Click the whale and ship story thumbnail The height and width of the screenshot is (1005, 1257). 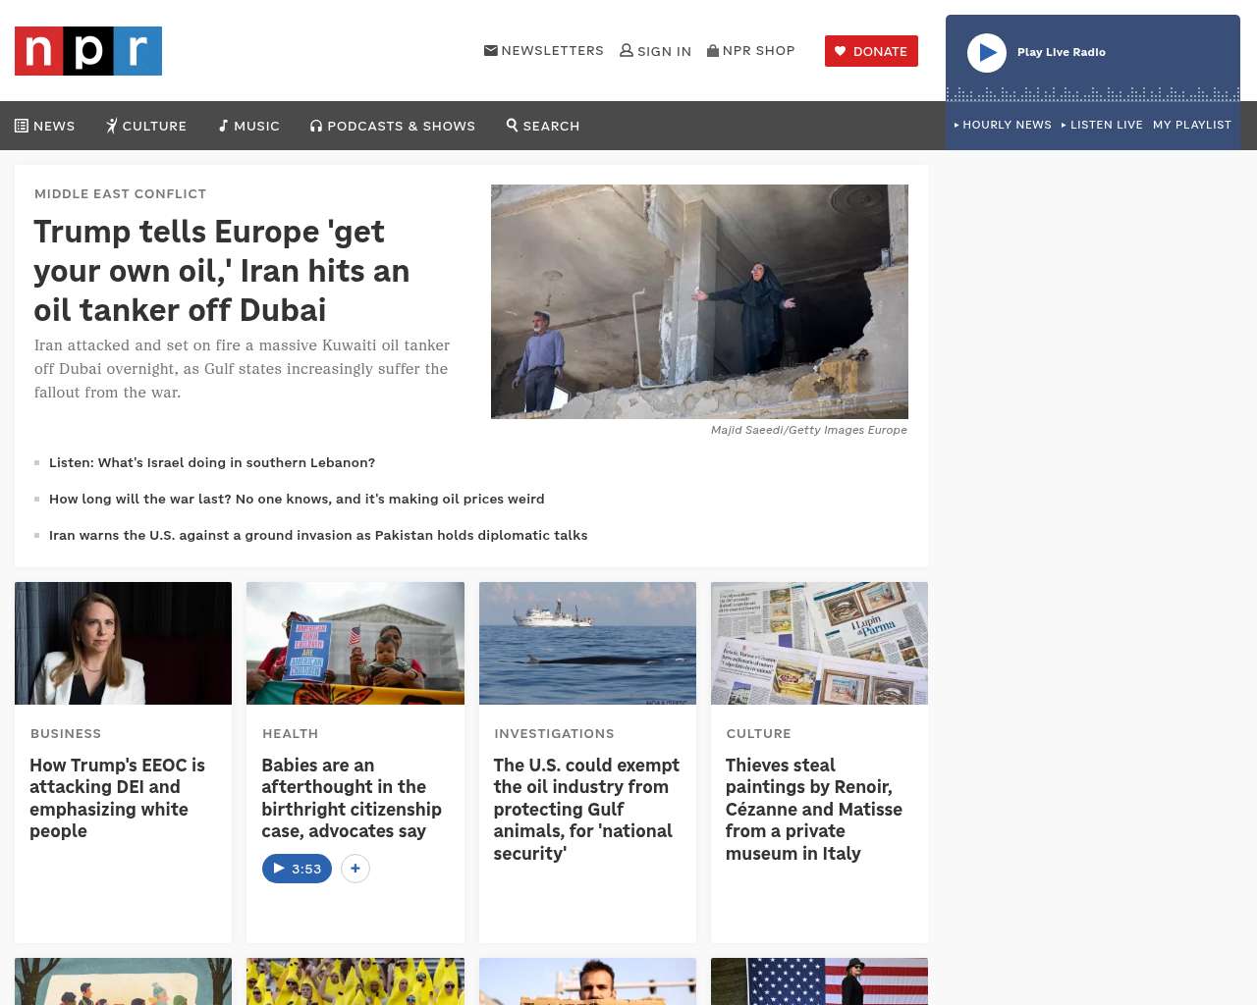(x=587, y=643)
